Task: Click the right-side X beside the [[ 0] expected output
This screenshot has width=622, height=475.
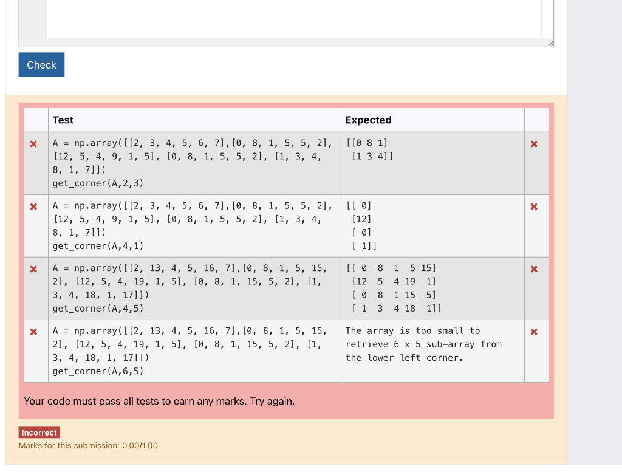Action: click(x=534, y=207)
